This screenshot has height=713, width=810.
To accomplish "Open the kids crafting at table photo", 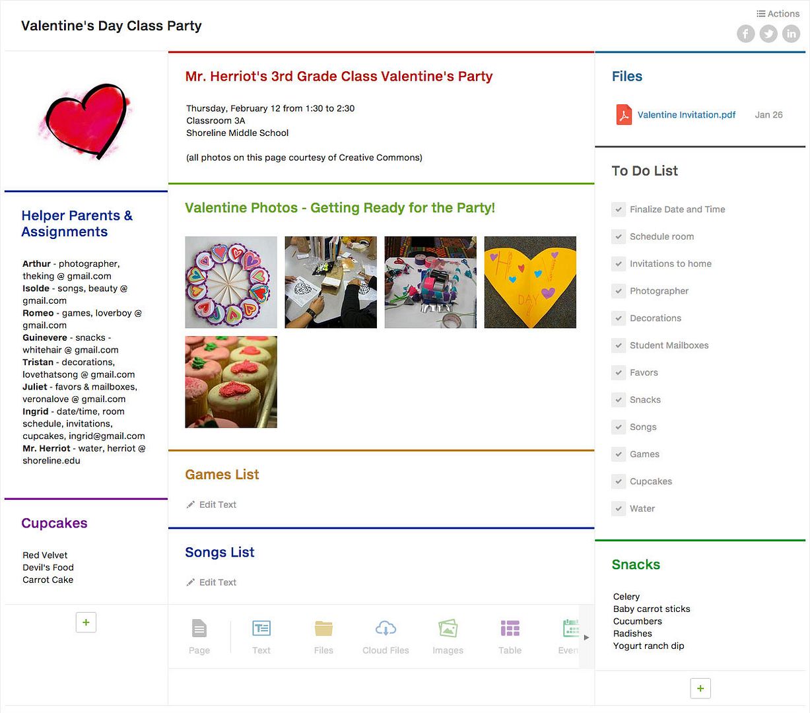I will 331,283.
